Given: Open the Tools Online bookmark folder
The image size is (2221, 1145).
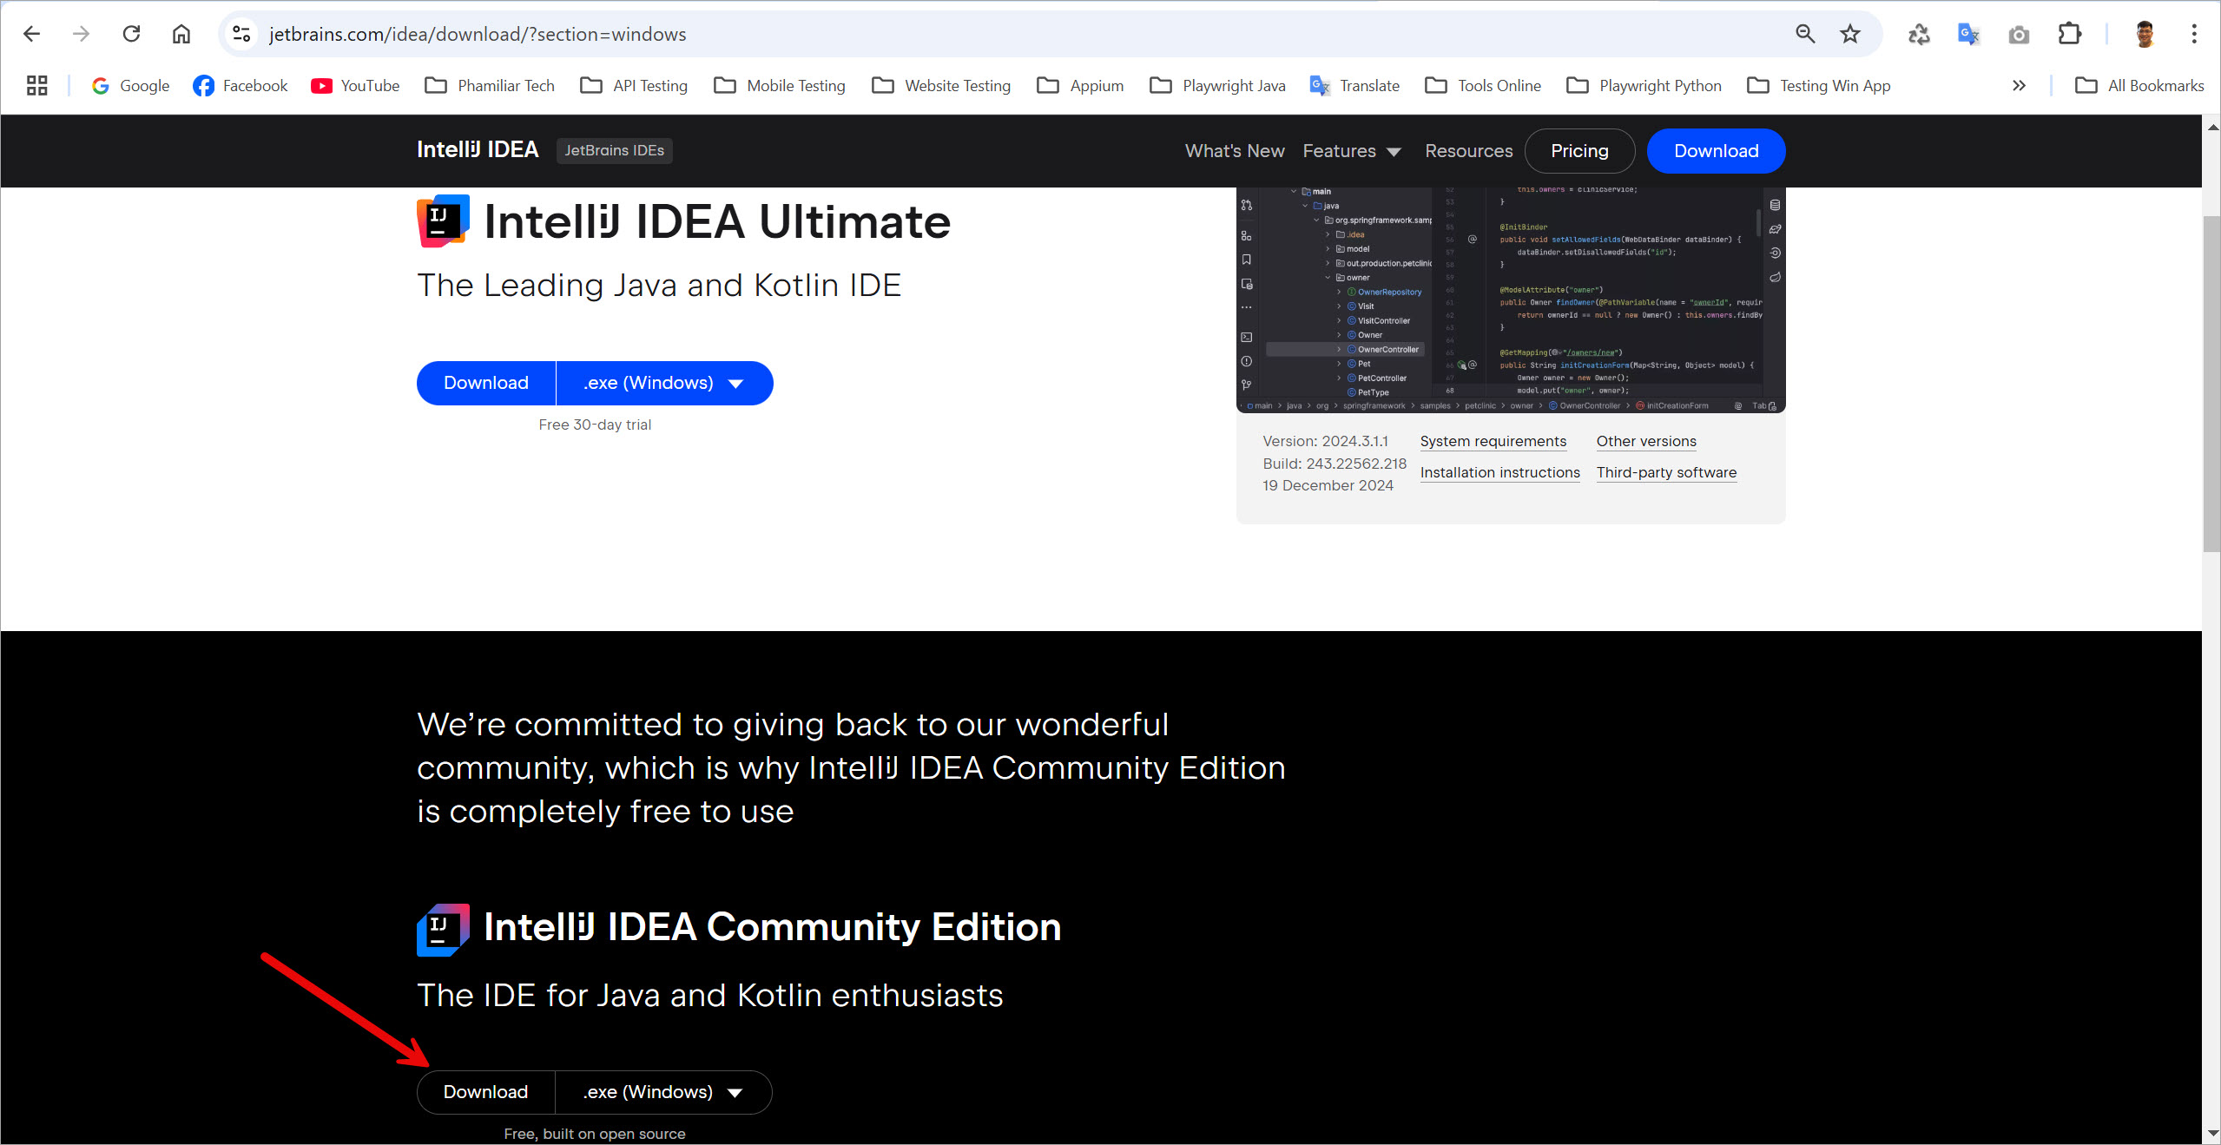Looking at the screenshot, I should (1483, 85).
